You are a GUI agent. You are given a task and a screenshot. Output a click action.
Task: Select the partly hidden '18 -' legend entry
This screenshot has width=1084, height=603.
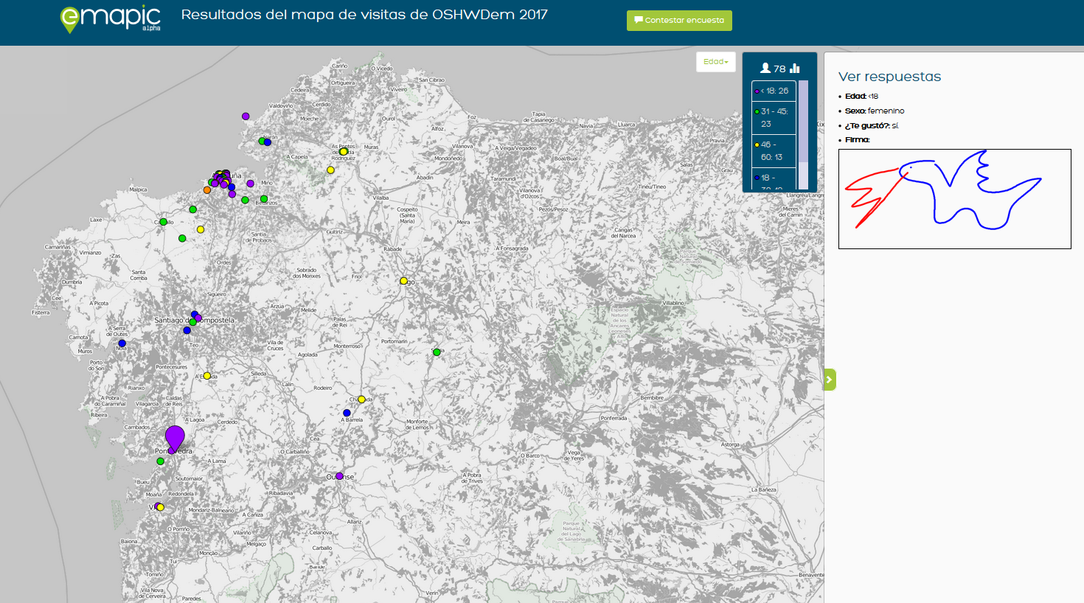774,178
